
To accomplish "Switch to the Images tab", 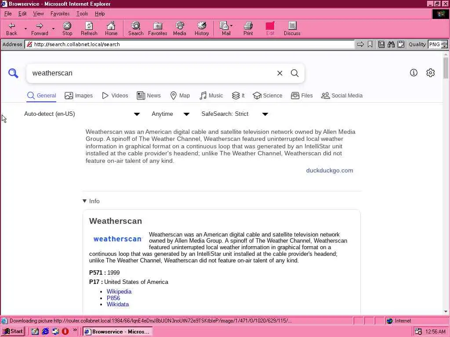I will [x=79, y=95].
